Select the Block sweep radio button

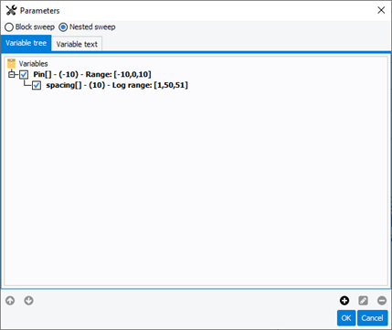pos(9,27)
